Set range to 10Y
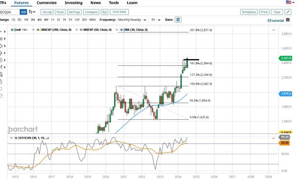 (x=77, y=19)
